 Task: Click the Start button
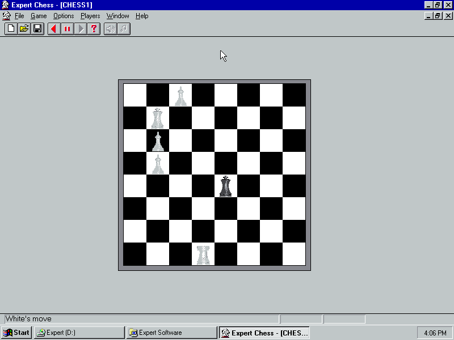[16, 333]
